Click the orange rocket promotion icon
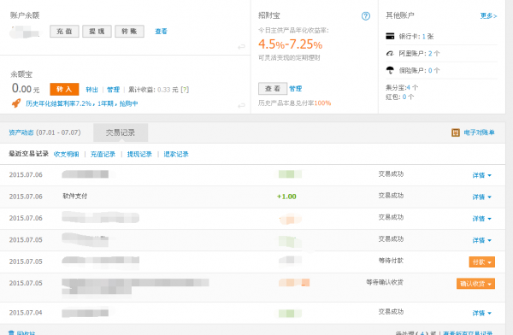513x335 pixels. coord(16,103)
